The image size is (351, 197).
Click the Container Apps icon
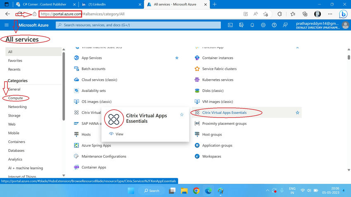pos(76,167)
